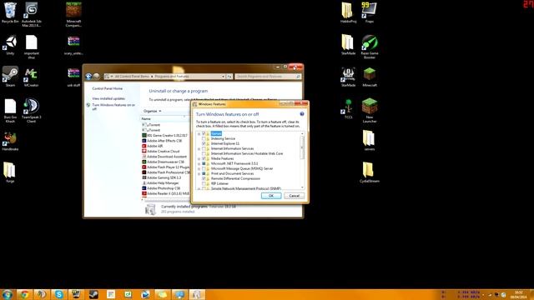Open the View installed updates link
This screenshot has width=534, height=300.
point(108,98)
